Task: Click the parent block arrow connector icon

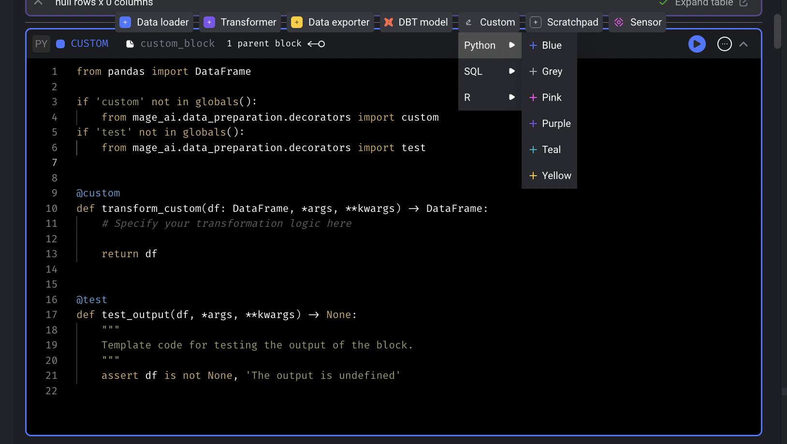Action: [316, 44]
